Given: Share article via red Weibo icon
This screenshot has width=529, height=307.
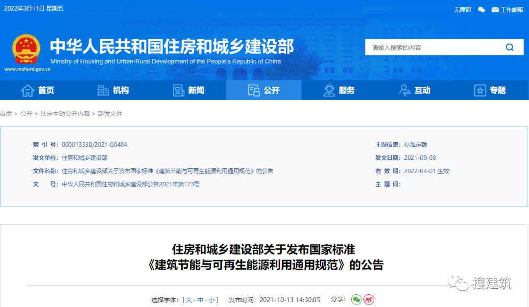Looking at the screenshot, I should [x=368, y=300].
